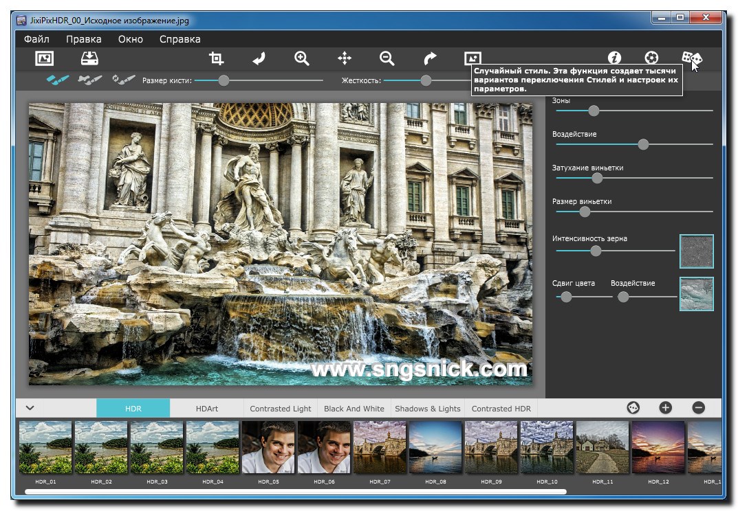The height and width of the screenshot is (511, 738).
Task: Click the Размер виньетки slider handle
Action: [x=585, y=212]
